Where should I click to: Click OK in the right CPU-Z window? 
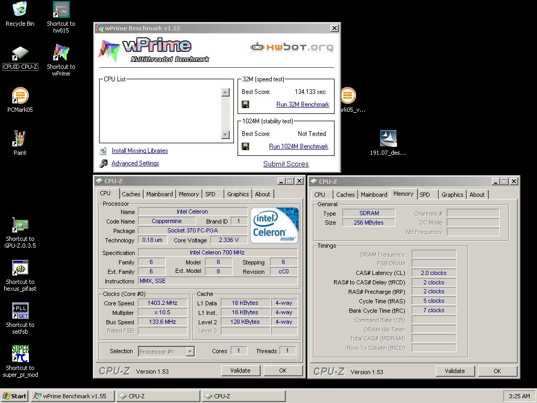[x=497, y=371]
